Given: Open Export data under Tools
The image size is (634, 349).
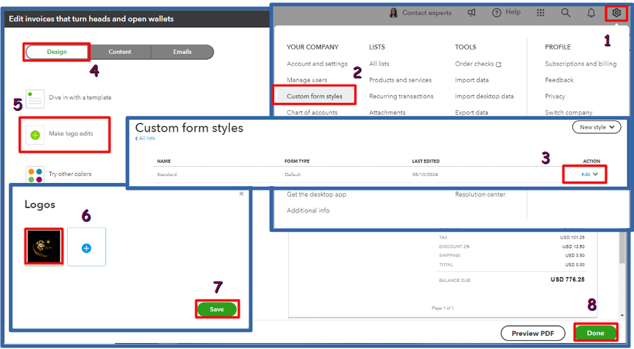Looking at the screenshot, I should tap(471, 112).
